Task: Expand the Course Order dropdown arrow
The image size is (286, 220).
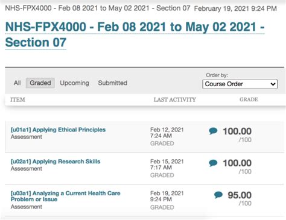Action: click(x=273, y=84)
